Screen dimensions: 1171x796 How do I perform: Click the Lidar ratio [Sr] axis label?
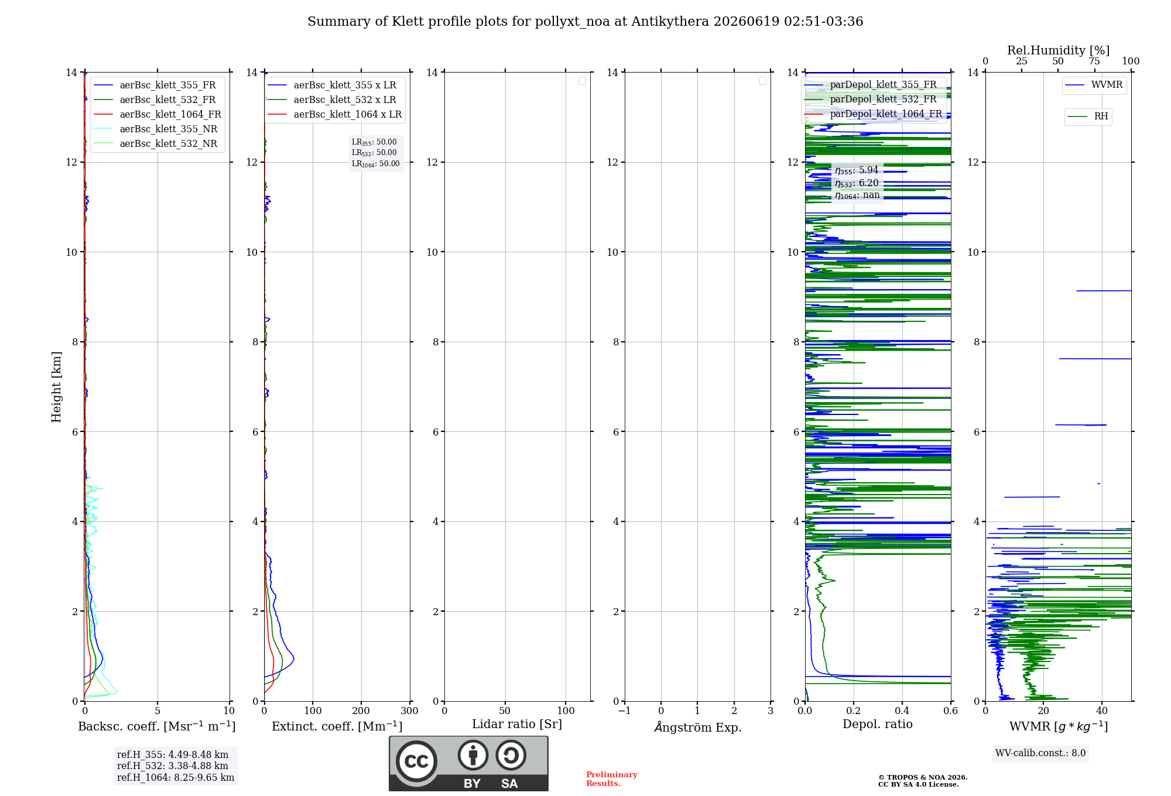[517, 725]
